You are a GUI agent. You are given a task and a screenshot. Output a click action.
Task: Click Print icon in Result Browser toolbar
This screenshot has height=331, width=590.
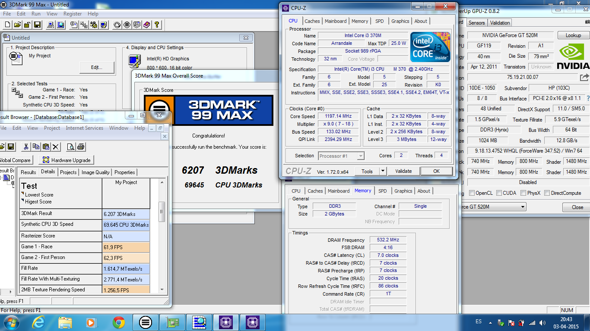click(81, 147)
